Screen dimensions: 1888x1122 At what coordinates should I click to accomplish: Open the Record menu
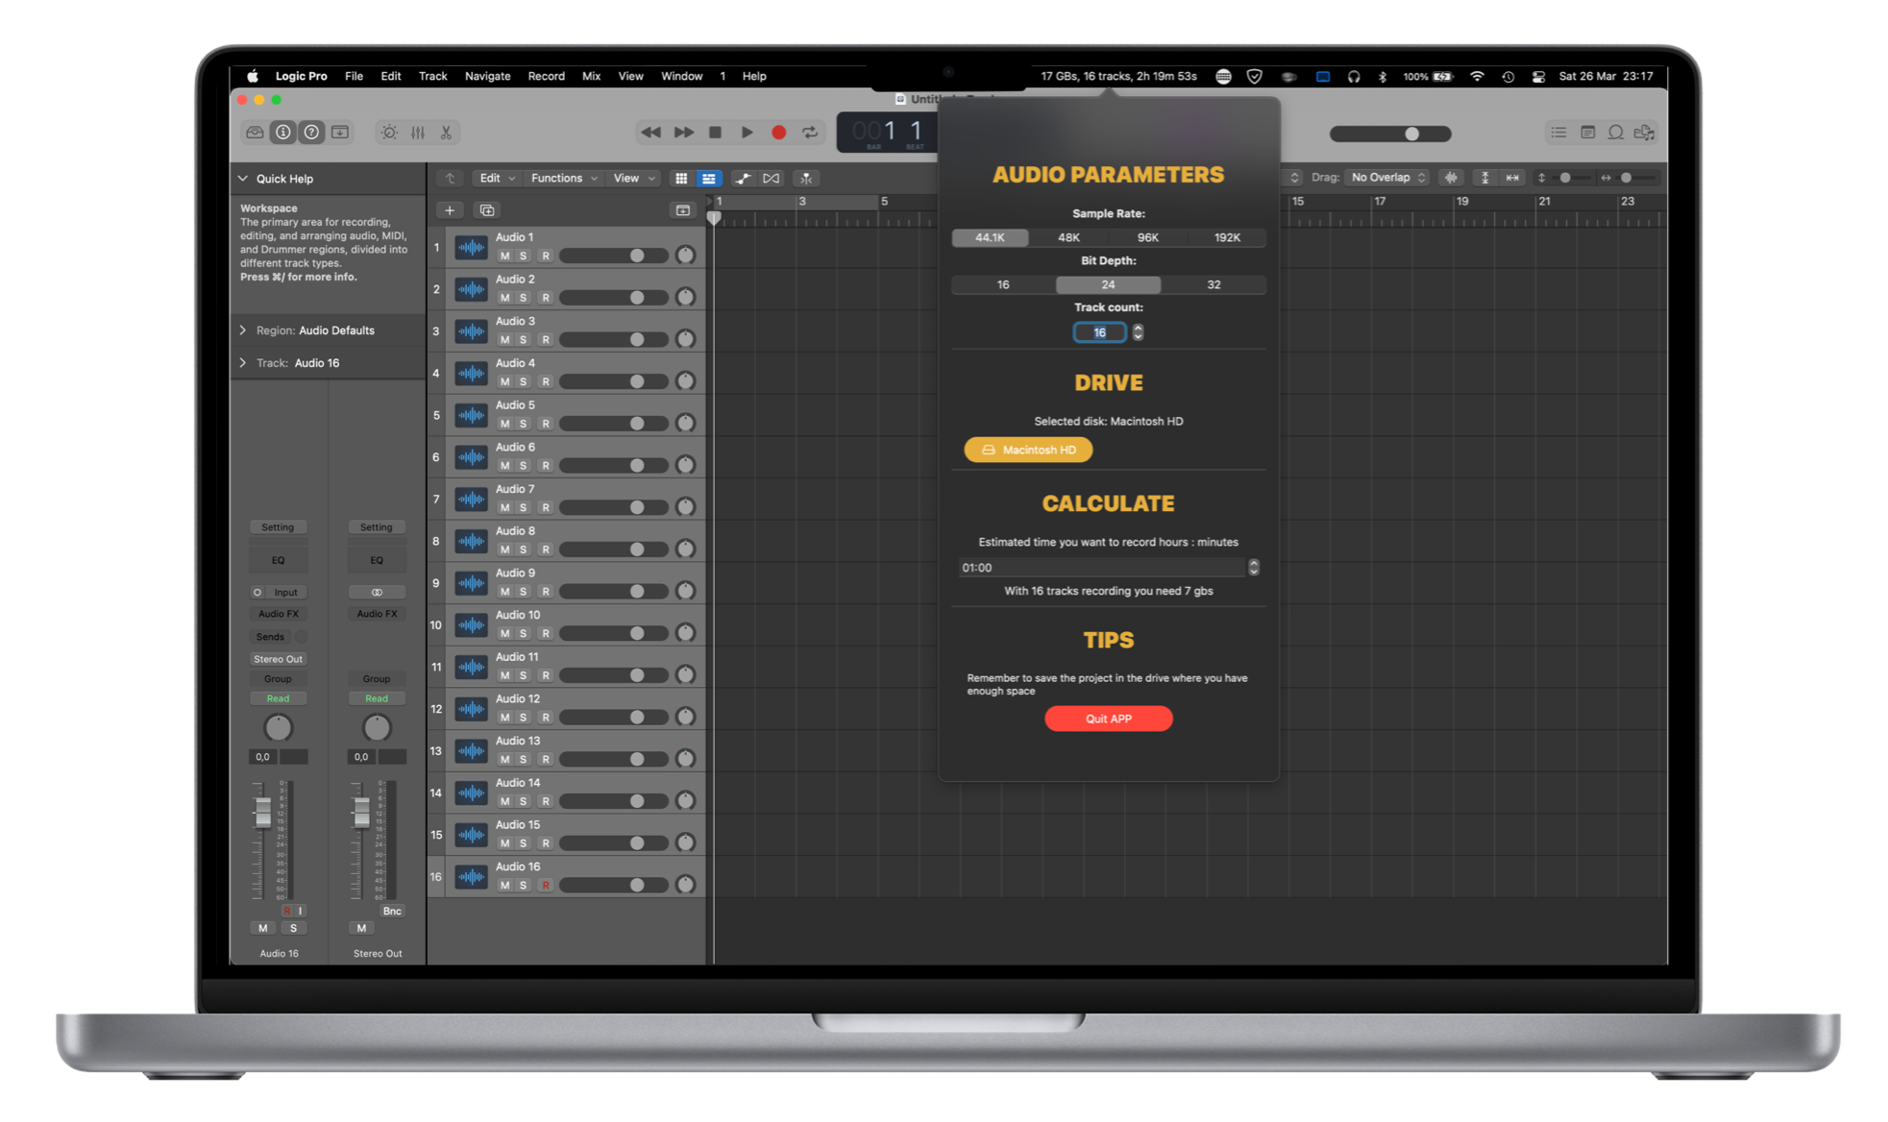(546, 77)
